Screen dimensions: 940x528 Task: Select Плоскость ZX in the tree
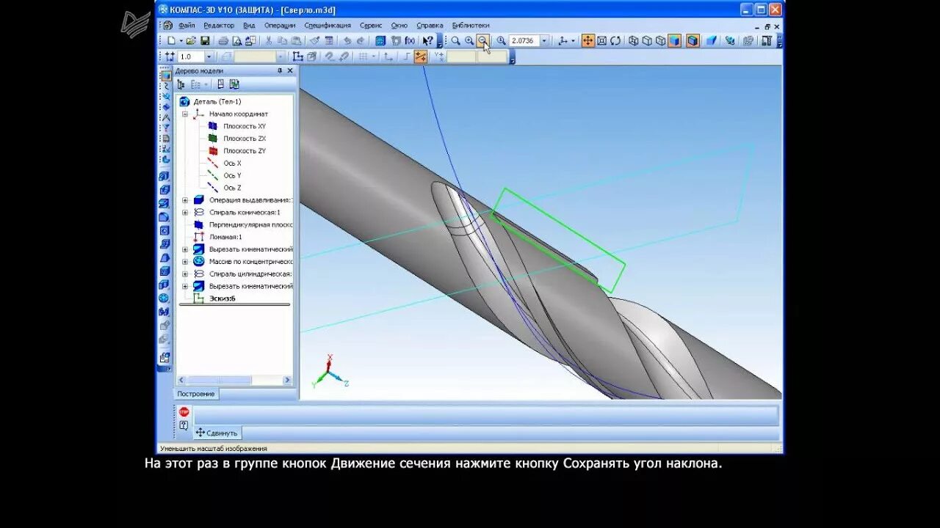(245, 139)
